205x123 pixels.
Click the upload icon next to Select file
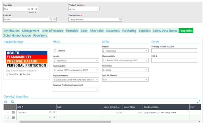coord(7,74)
